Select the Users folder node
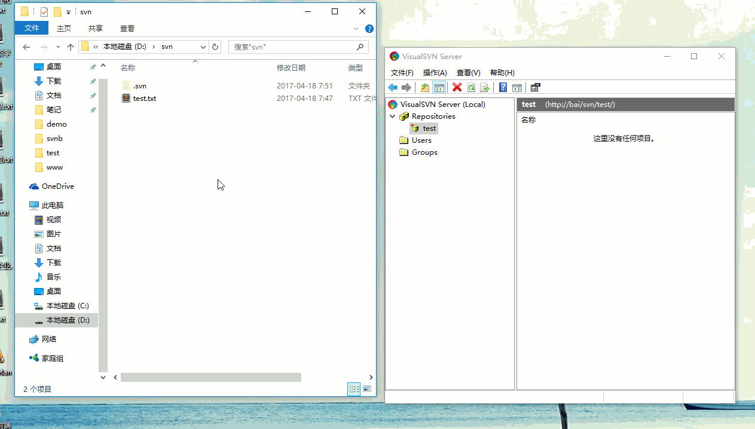Viewport: 755px width, 429px height. tap(421, 140)
